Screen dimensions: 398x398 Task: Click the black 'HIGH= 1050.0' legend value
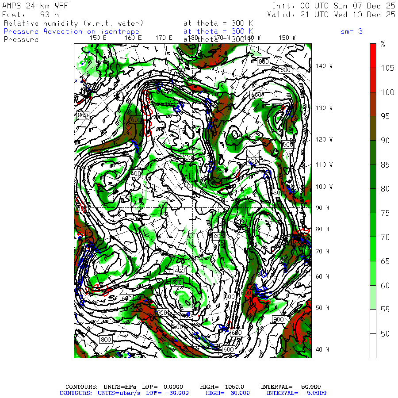pos(222,387)
